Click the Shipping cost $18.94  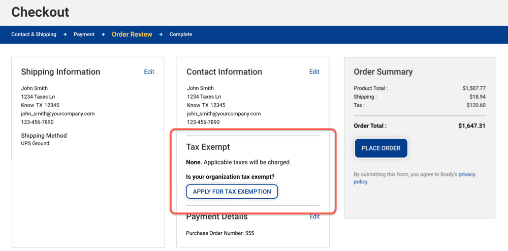point(478,97)
